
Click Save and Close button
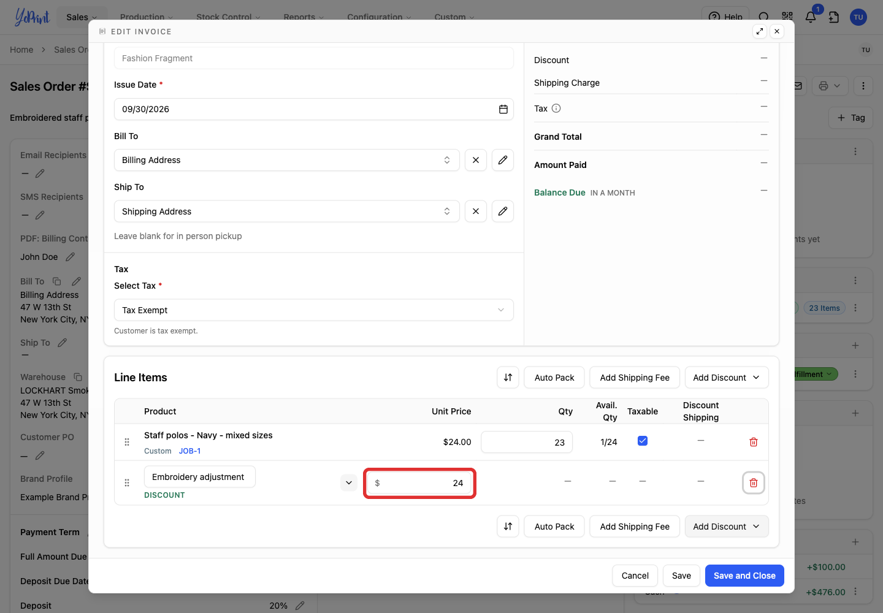click(x=744, y=576)
